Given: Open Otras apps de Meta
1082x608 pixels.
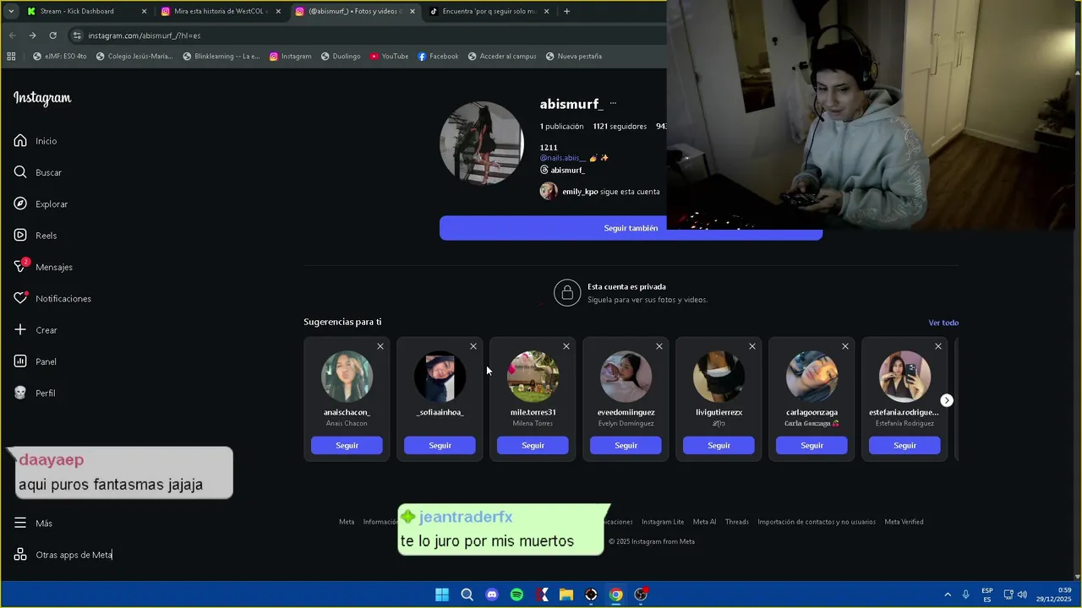Looking at the screenshot, I should 63,555.
